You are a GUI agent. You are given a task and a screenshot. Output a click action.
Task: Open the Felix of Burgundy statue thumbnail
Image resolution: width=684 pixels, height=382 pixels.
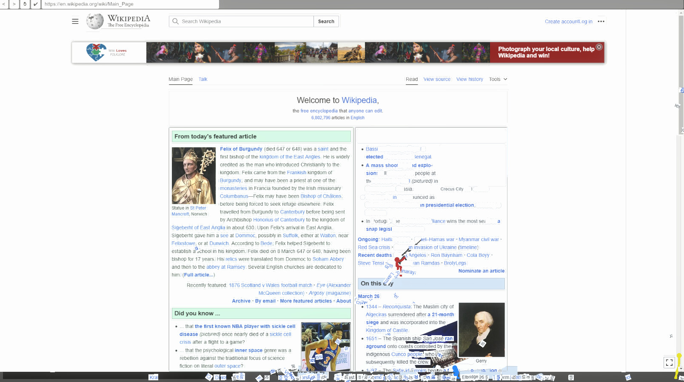coord(194,175)
